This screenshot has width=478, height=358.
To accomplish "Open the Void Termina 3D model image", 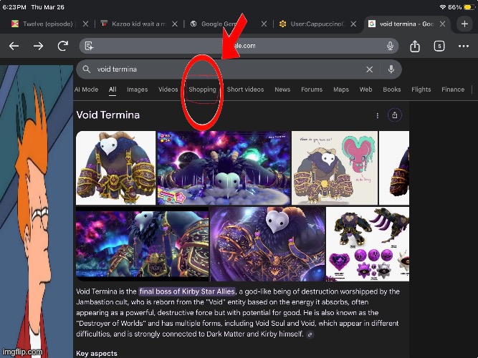I will [115, 168].
